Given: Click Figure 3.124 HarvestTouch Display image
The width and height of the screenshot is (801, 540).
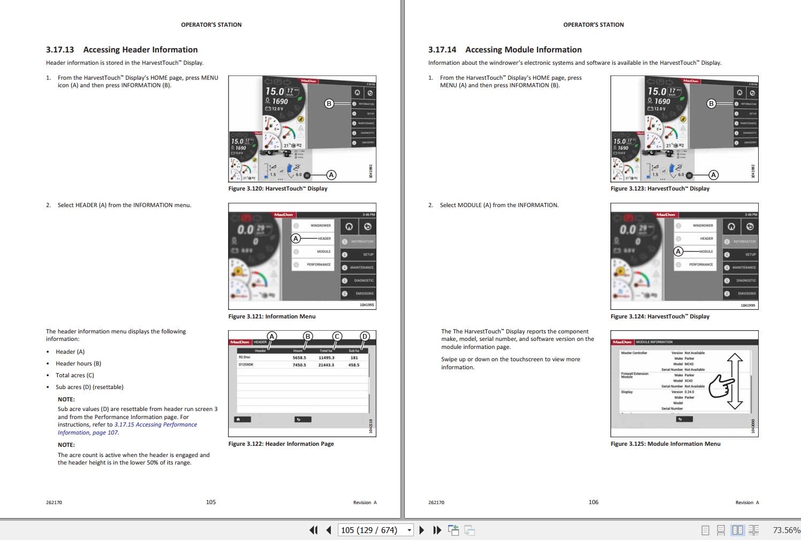Looking at the screenshot, I should click(x=684, y=256).
